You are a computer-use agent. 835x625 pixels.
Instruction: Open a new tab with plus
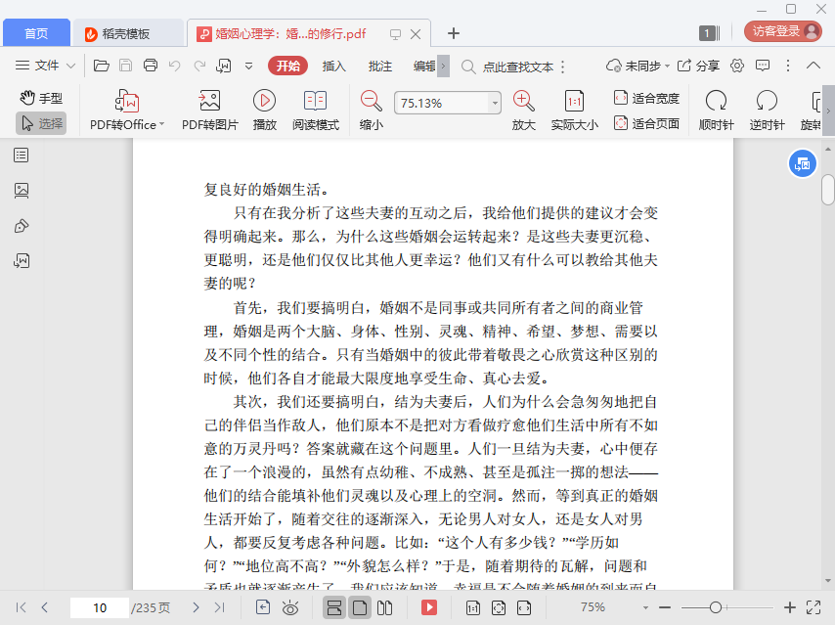click(453, 33)
